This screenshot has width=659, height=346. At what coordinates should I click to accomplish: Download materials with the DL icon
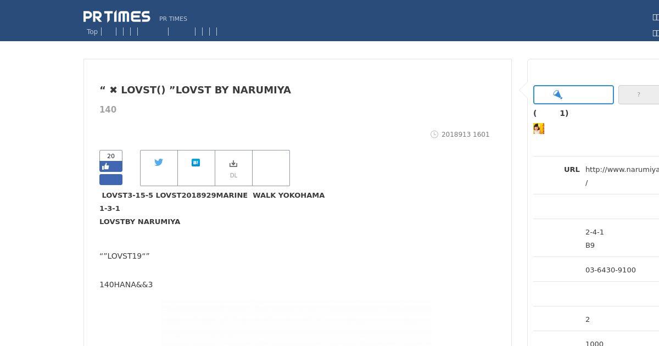[x=233, y=168]
